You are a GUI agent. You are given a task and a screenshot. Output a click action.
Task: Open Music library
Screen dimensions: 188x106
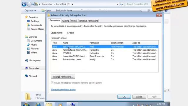[32, 45]
